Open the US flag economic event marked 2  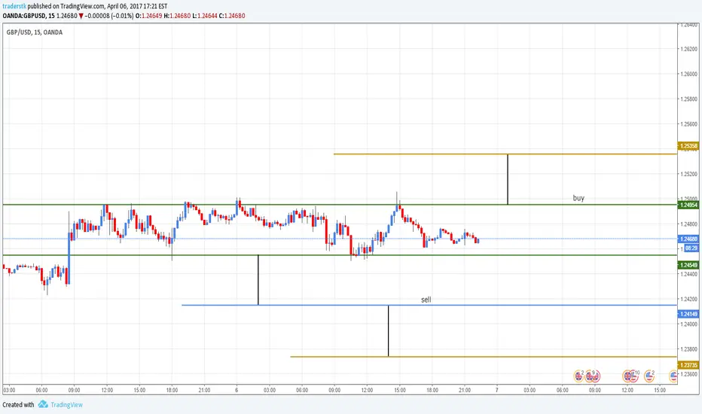click(649, 376)
